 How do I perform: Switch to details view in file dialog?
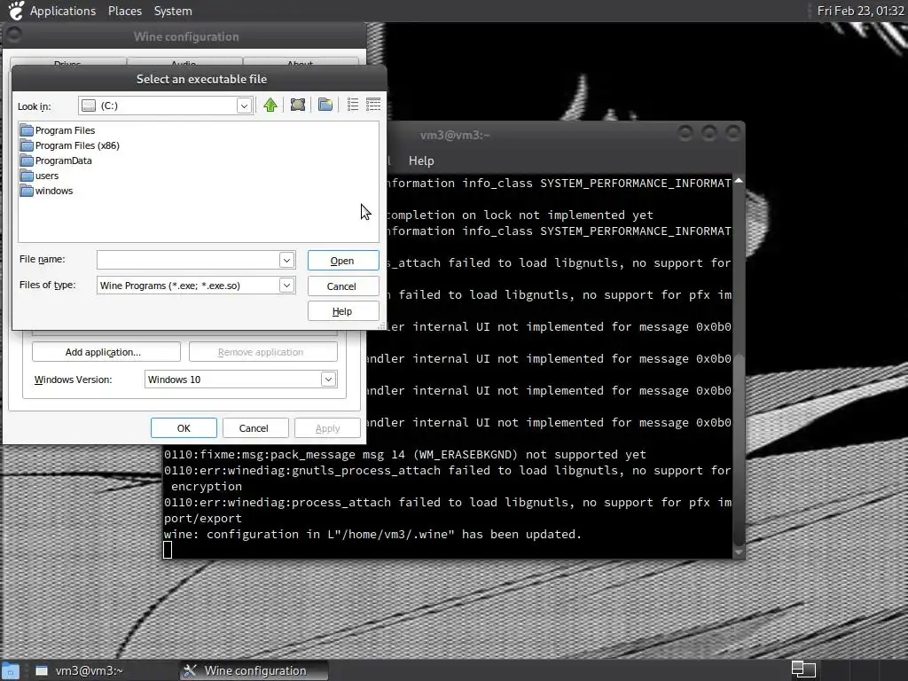pyautogui.click(x=373, y=105)
